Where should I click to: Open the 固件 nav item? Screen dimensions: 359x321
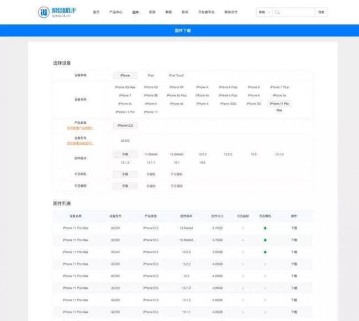coord(135,12)
